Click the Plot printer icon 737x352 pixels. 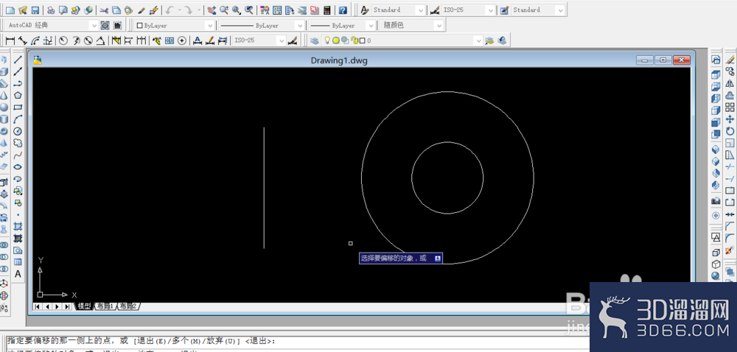click(x=51, y=10)
